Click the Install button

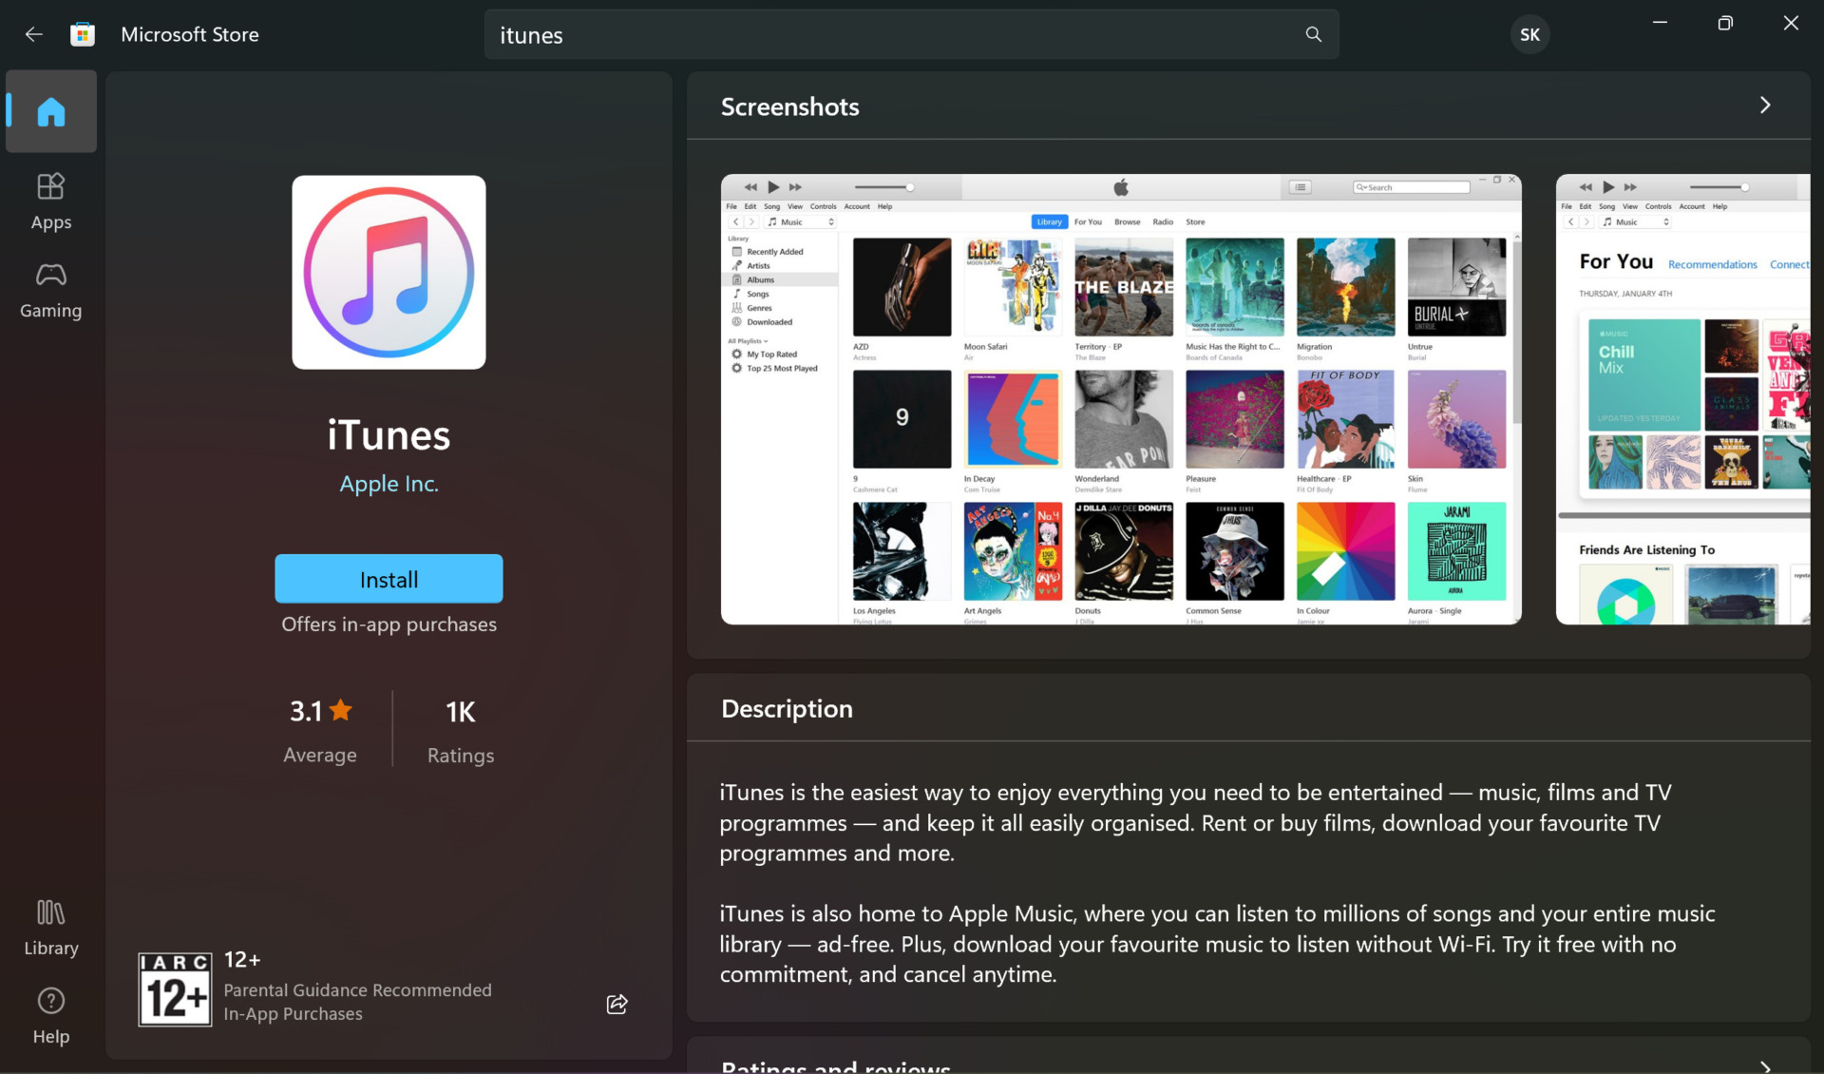389,579
